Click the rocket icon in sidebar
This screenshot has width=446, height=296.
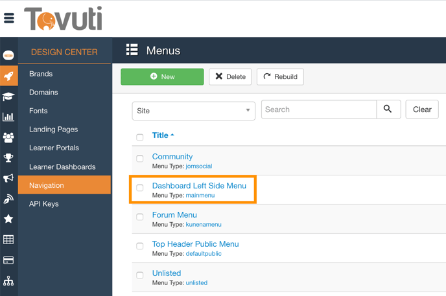click(8, 76)
